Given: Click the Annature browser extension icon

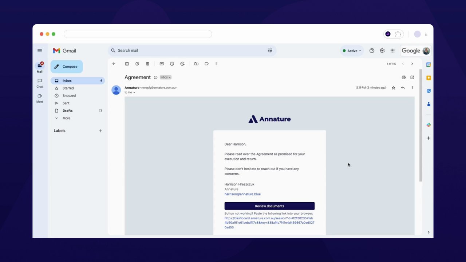Looking at the screenshot, I should 388,34.
